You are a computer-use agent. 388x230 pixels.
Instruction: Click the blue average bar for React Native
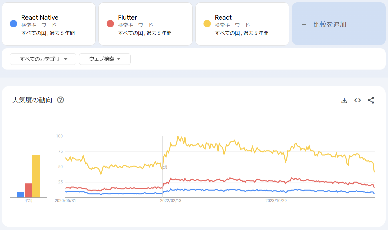click(x=21, y=194)
